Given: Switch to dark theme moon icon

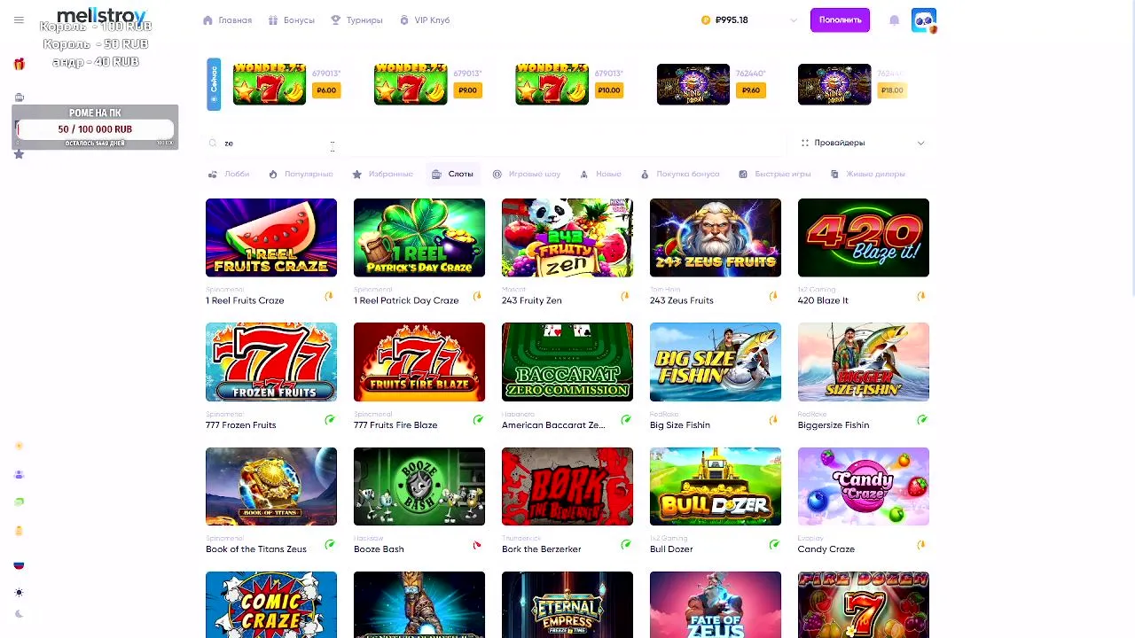Looking at the screenshot, I should (x=19, y=613).
